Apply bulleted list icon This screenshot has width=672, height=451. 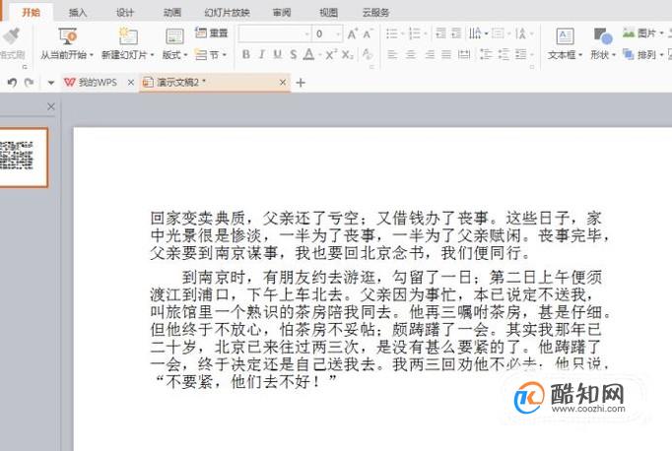click(392, 33)
